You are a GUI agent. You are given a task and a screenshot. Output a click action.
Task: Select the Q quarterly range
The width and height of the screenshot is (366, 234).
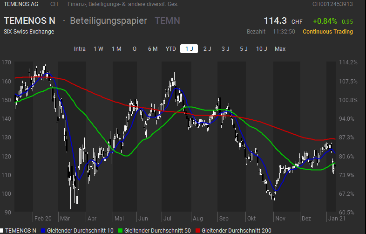click(x=135, y=49)
